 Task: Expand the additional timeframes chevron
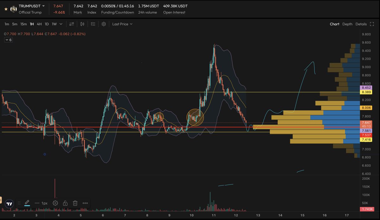tap(61, 24)
